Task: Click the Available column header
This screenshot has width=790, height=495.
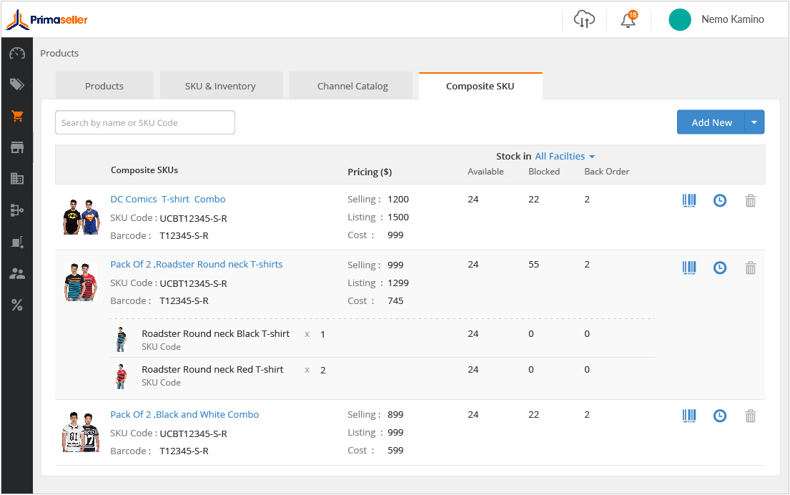Action: pyautogui.click(x=485, y=172)
